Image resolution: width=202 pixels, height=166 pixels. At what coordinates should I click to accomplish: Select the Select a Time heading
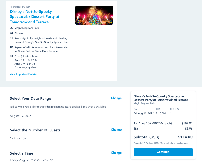tap(22, 153)
